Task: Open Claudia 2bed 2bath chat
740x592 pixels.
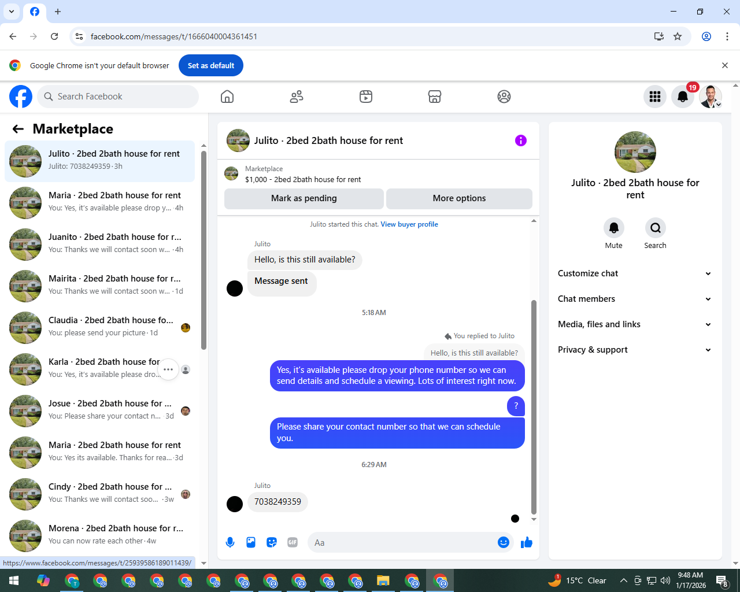Action: point(99,328)
